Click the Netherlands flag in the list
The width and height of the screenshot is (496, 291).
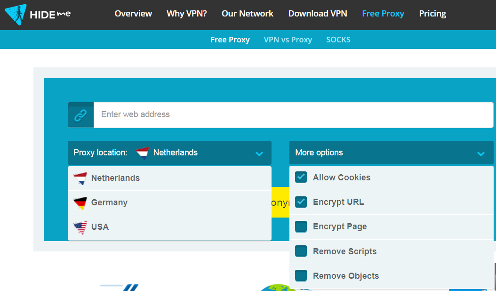click(x=80, y=178)
